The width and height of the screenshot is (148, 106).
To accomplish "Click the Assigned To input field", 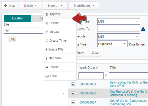I will click(x=118, y=29).
